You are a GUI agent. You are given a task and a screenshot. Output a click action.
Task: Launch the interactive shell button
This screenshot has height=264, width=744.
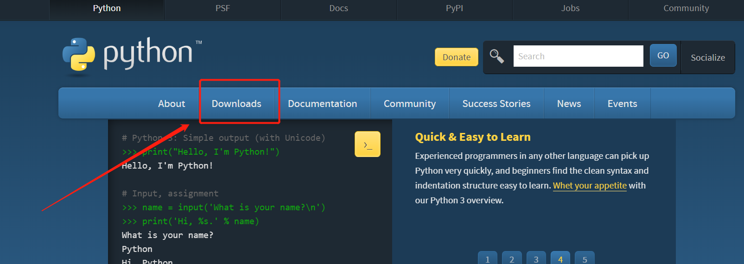tap(368, 145)
